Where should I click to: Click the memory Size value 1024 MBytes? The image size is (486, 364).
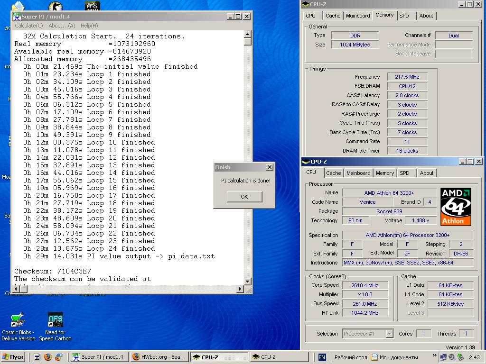pos(355,45)
